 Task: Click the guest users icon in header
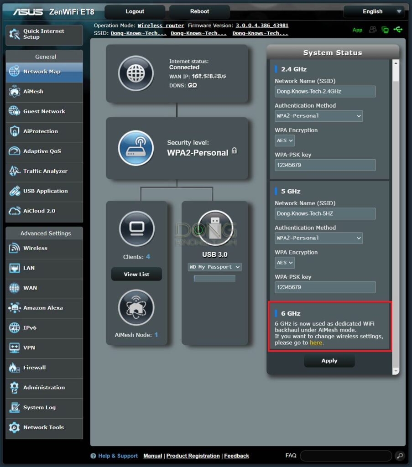point(372,30)
